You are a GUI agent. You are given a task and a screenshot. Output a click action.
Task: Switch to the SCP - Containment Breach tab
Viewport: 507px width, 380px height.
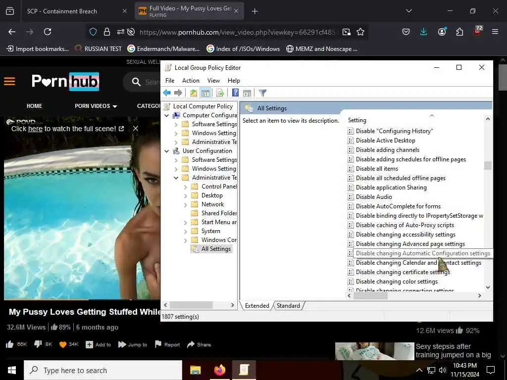76,11
